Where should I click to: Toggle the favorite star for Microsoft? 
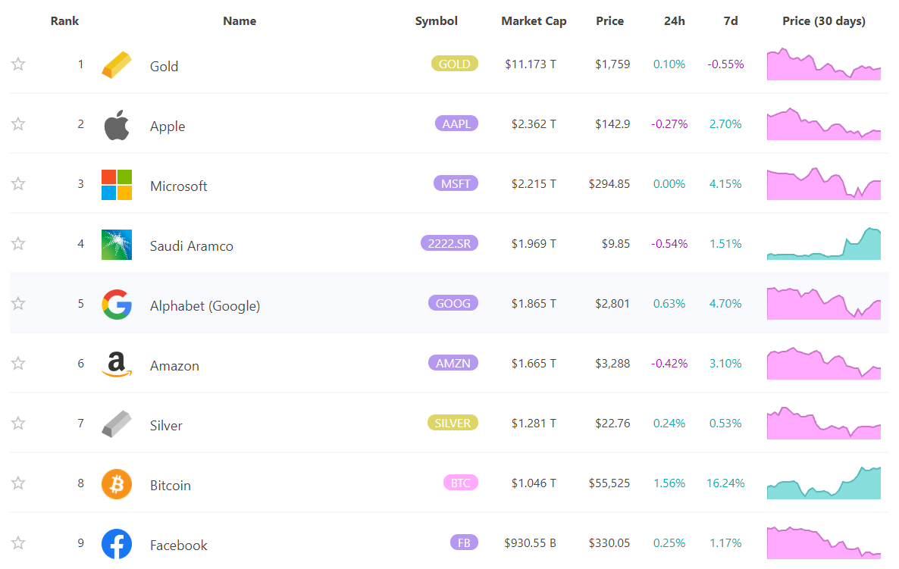(18, 183)
